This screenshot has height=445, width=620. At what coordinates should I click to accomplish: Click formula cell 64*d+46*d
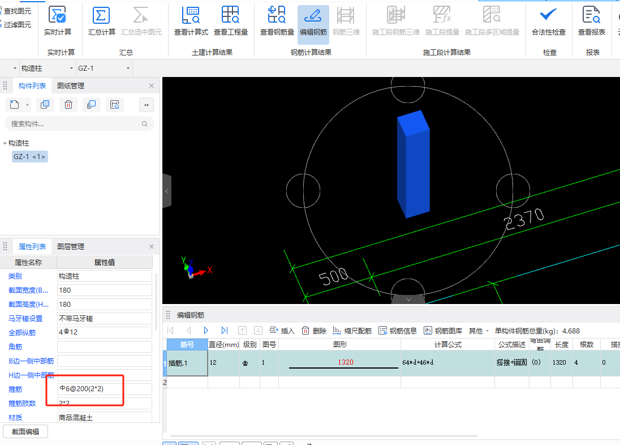447,363
